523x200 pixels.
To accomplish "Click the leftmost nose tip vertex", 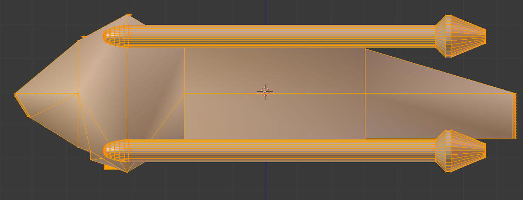I will (x=16, y=93).
